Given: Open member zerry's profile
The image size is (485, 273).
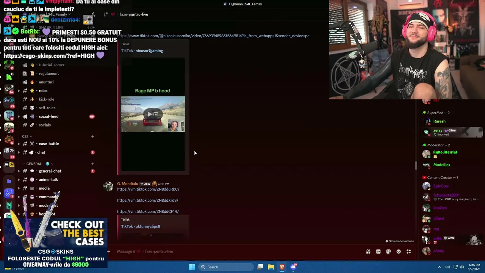Looking at the screenshot, I should 452,132.
